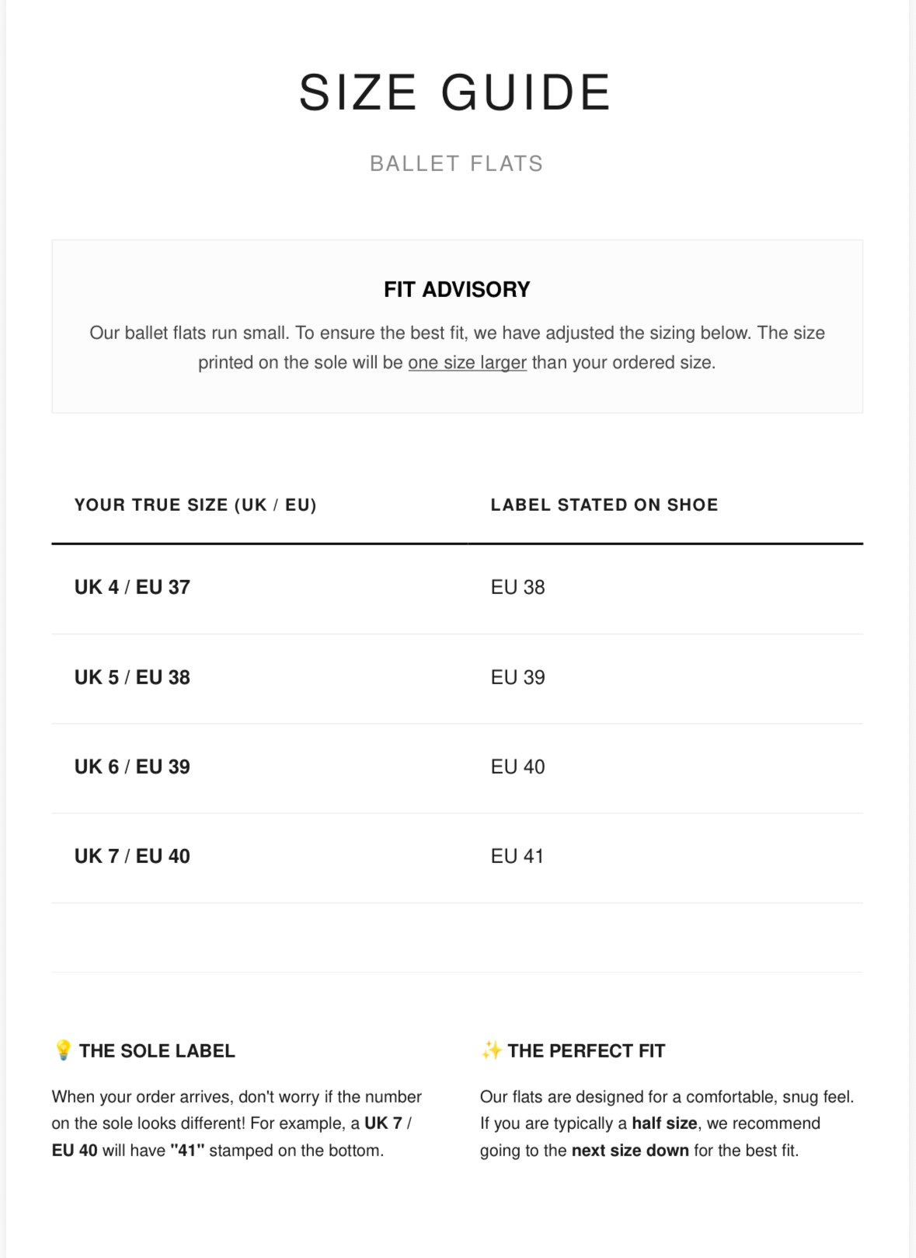Select the SIZE GUIDE page title
This screenshot has height=1258, width=916.
(x=456, y=92)
